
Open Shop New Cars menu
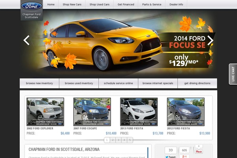click(72, 4)
